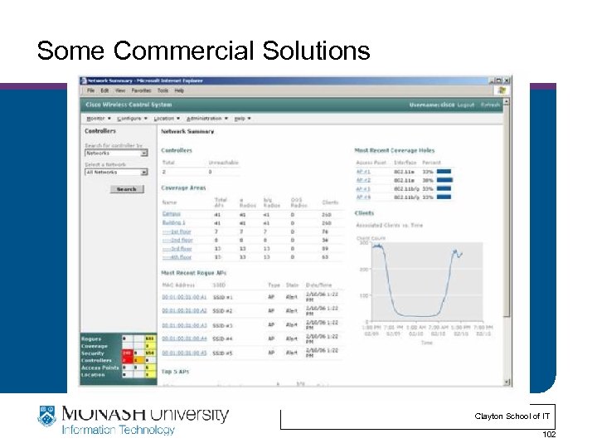Click the Access Points label in alarm summary
This screenshot has width=597, height=448.
99,368
